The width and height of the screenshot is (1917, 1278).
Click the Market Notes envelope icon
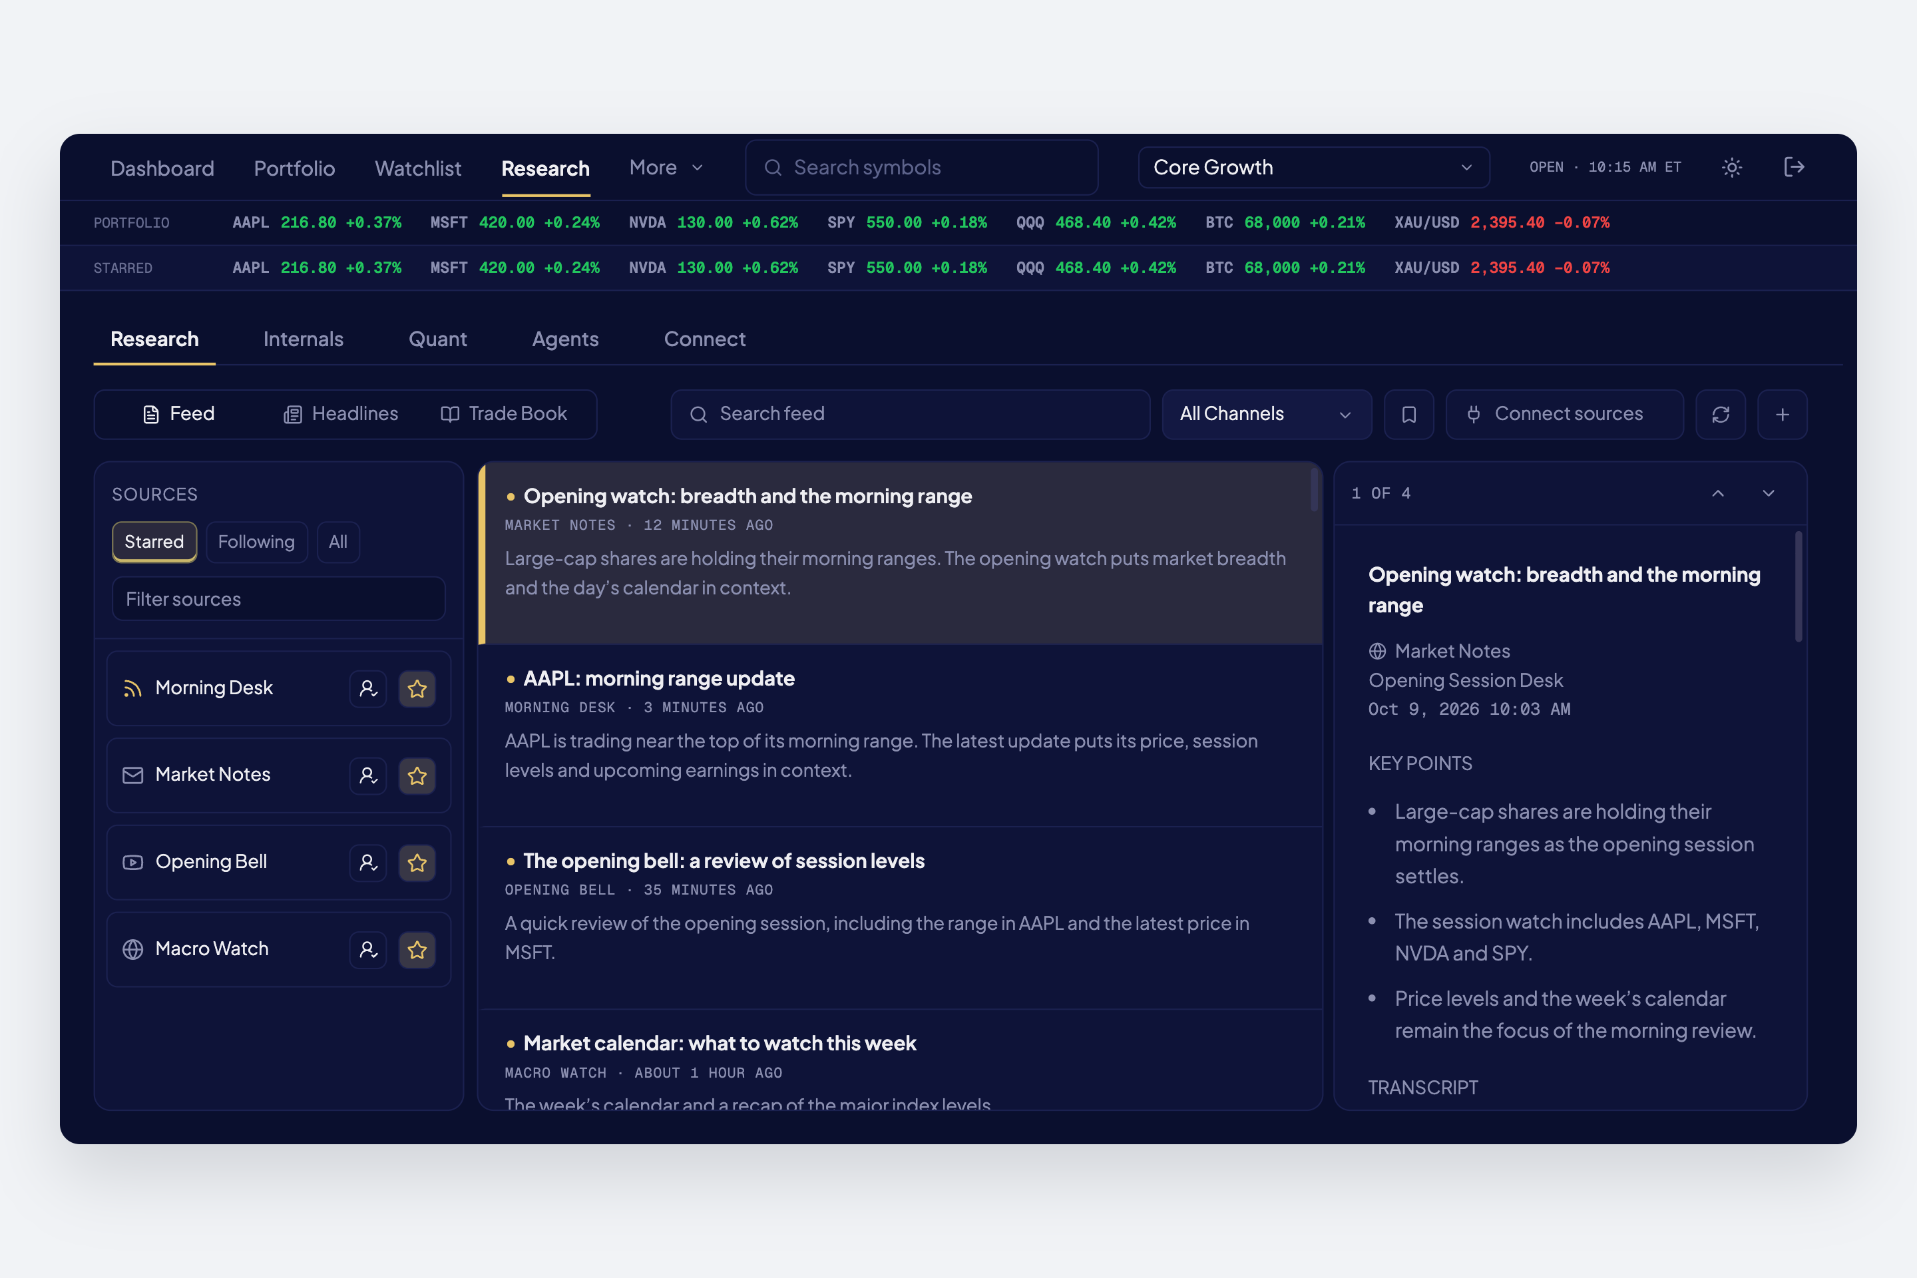[x=133, y=775]
